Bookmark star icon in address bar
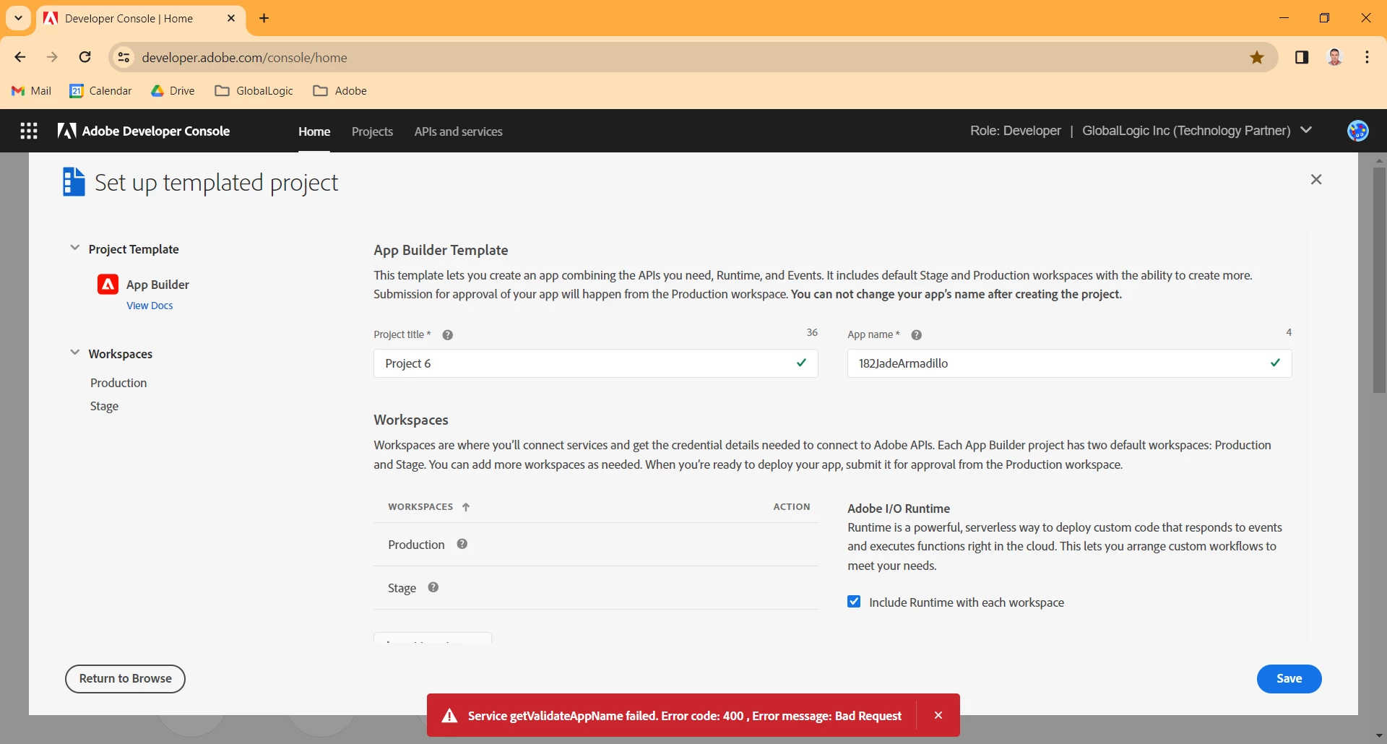Viewport: 1387px width, 744px height. [1257, 58]
